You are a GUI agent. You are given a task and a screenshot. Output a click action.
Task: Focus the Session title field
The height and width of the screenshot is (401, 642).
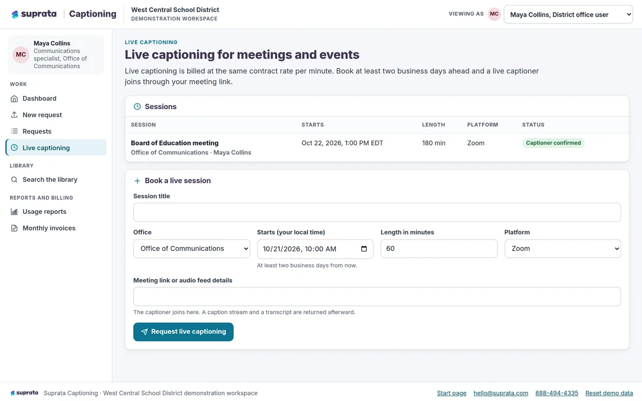377,212
